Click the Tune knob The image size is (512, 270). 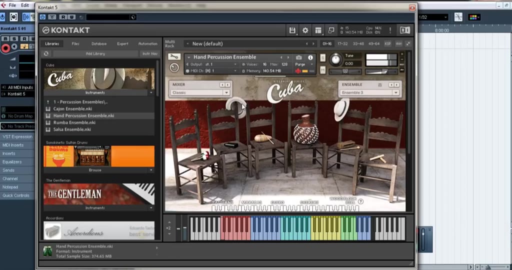click(335, 59)
